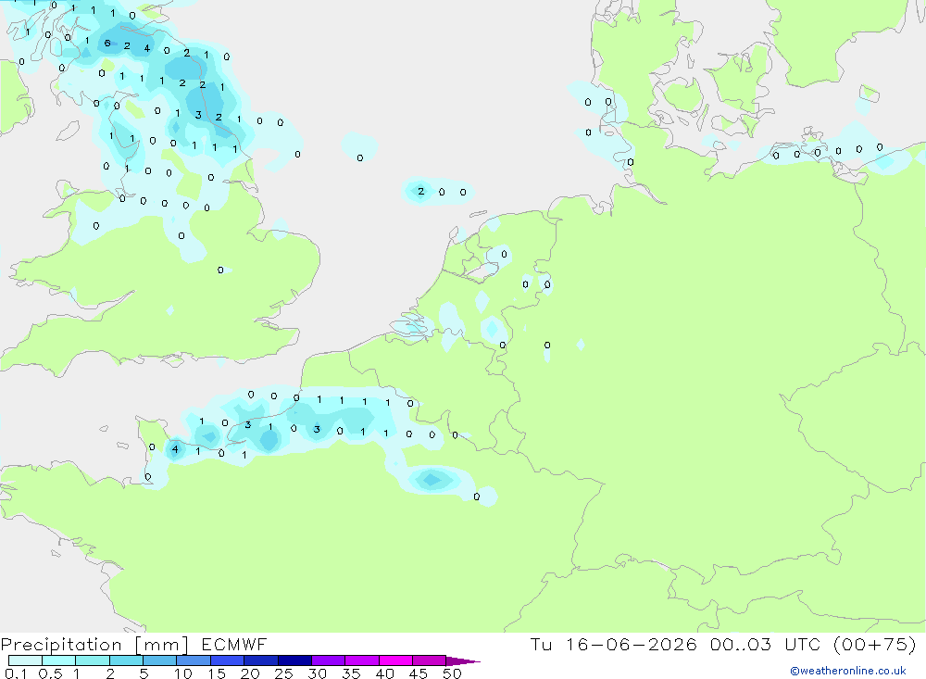926x679 pixels.
Task: Select the 20–25 mm dark blue swatch
Action: coord(261,660)
